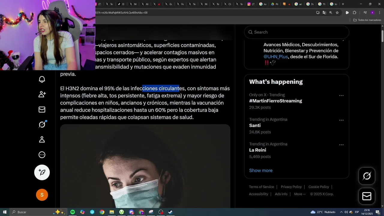Expand hidden system tray icons chevron

(341, 212)
